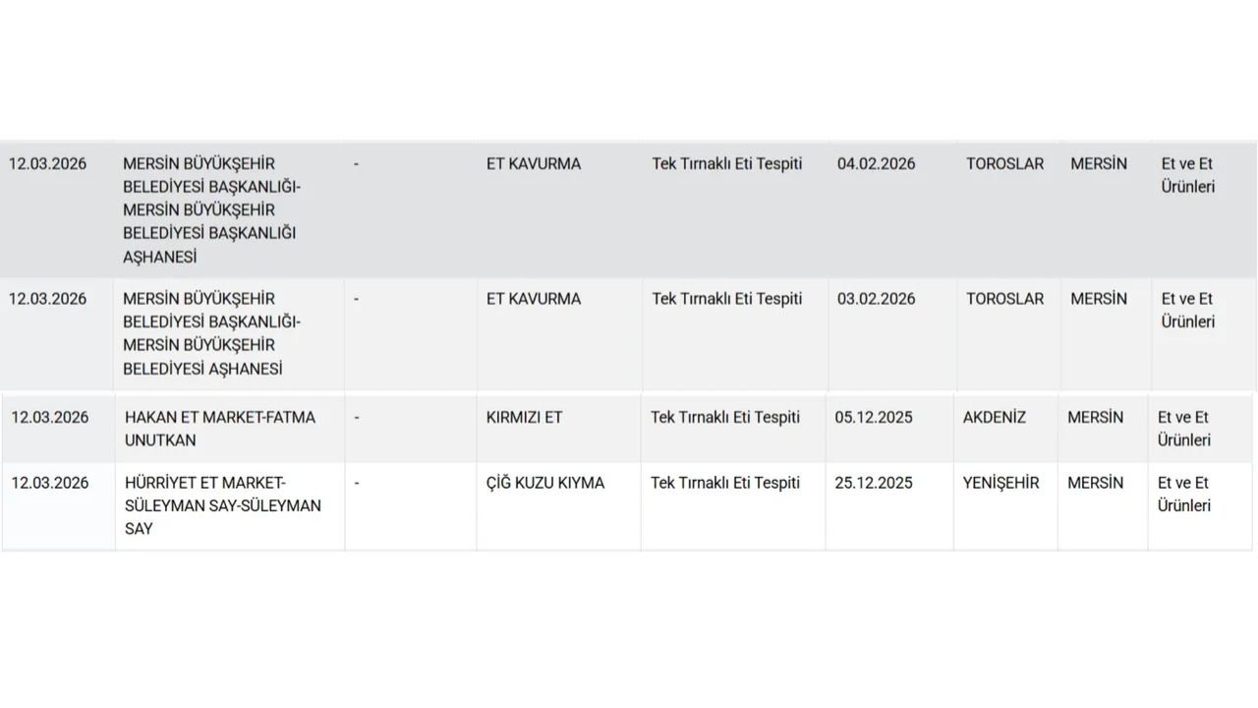Select the ÇİĞ KUZU KIYMA product cell
Image resolution: width=1258 pixels, height=708 pixels.
pyautogui.click(x=544, y=483)
